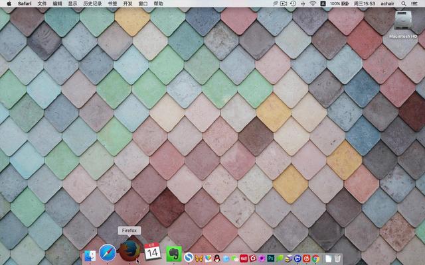Open the green speech-bubble Dock app
Image resolution: width=425 pixels, height=265 pixels.
[280, 258]
